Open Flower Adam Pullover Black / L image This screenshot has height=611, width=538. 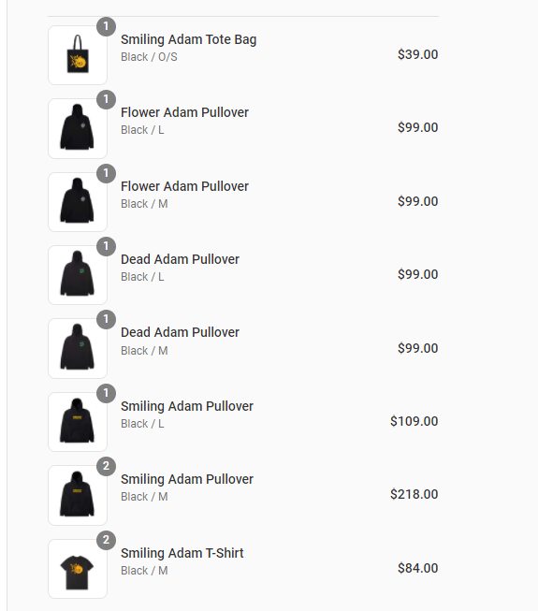tap(78, 128)
